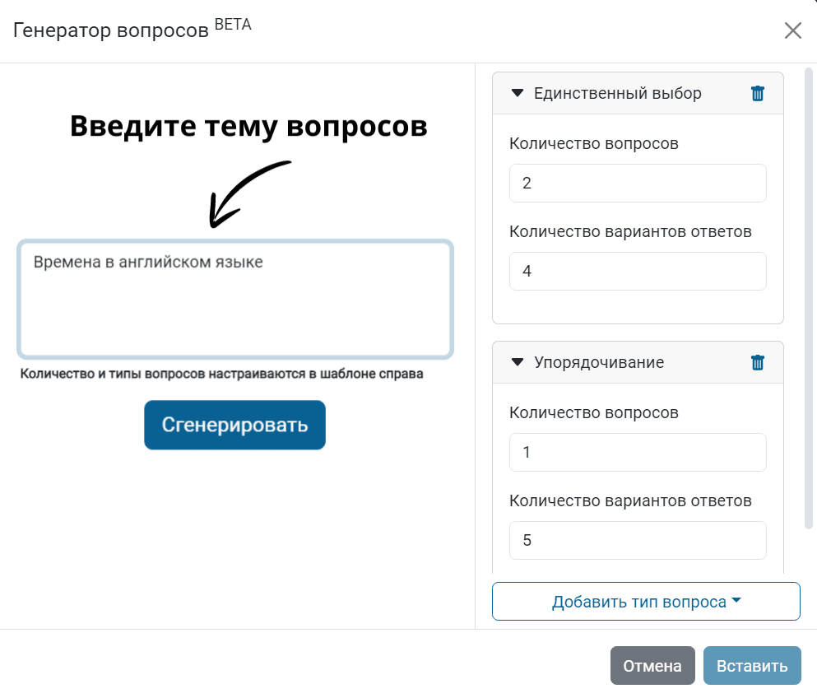This screenshot has height=698, width=817.
Task: Focus the question topic text area
Action: point(235,300)
